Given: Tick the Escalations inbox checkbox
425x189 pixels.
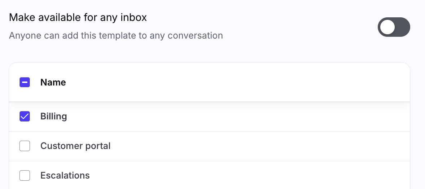Looking at the screenshot, I should (25, 176).
